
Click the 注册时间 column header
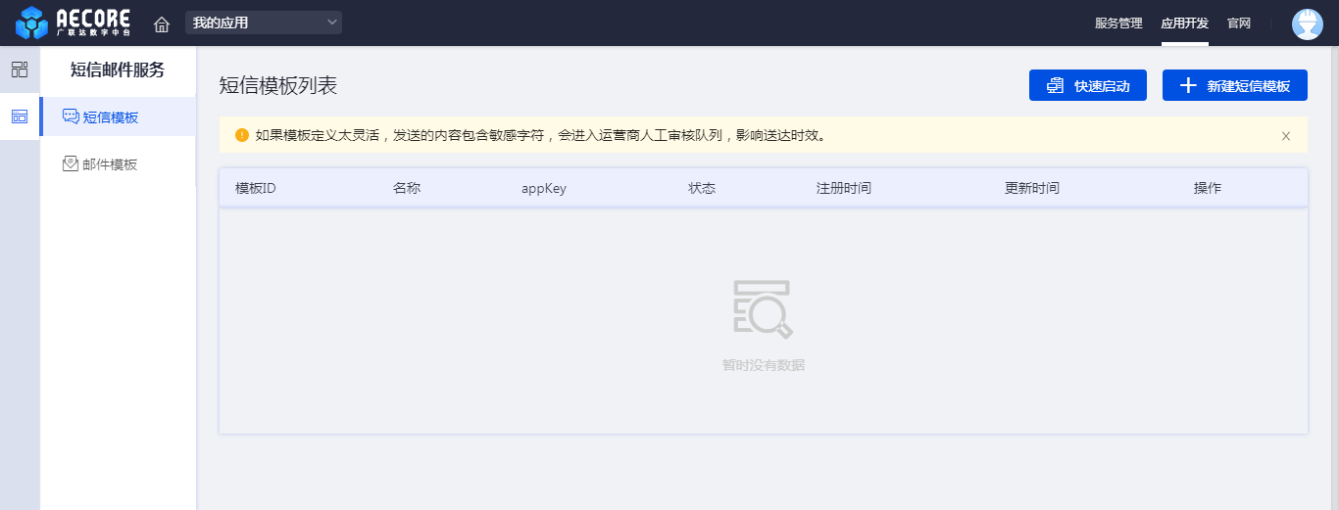(843, 188)
